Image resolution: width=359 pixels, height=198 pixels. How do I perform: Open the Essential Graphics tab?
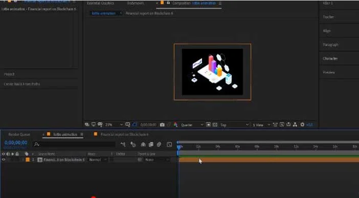100,4
